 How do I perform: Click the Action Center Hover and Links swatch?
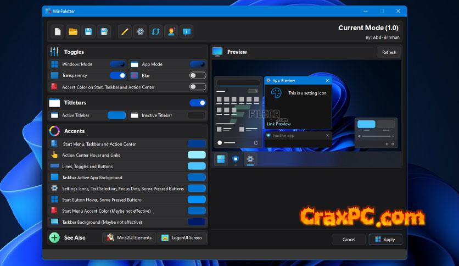tap(197, 155)
